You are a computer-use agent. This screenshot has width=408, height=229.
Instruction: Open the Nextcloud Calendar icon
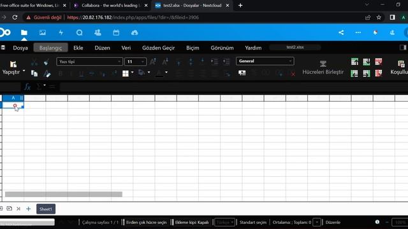[x=116, y=32]
